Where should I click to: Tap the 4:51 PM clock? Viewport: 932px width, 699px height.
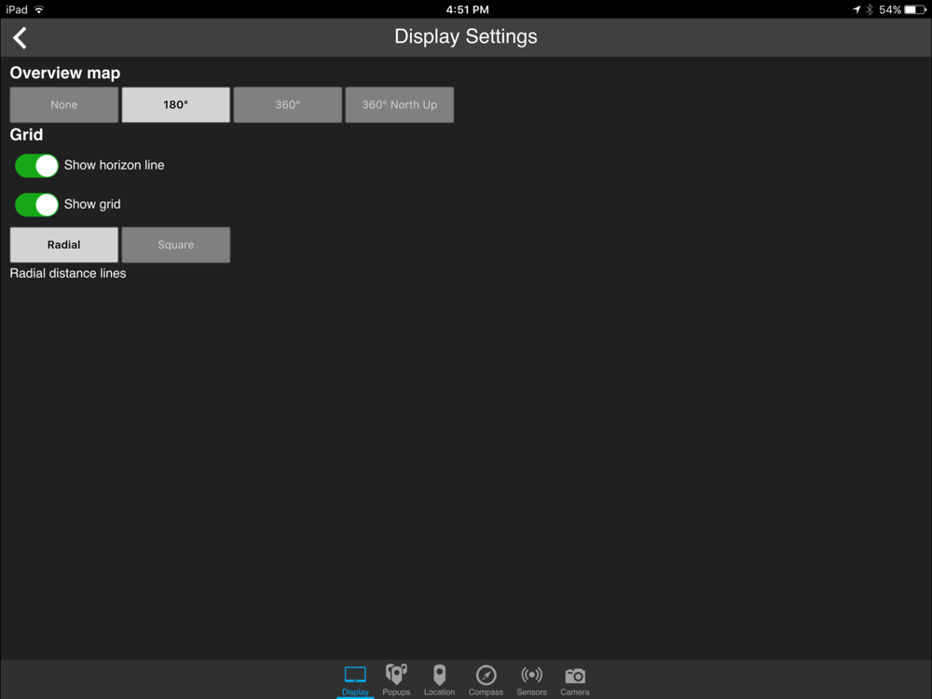tap(467, 9)
